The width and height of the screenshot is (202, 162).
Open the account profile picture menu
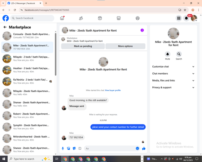(x=194, y=18)
